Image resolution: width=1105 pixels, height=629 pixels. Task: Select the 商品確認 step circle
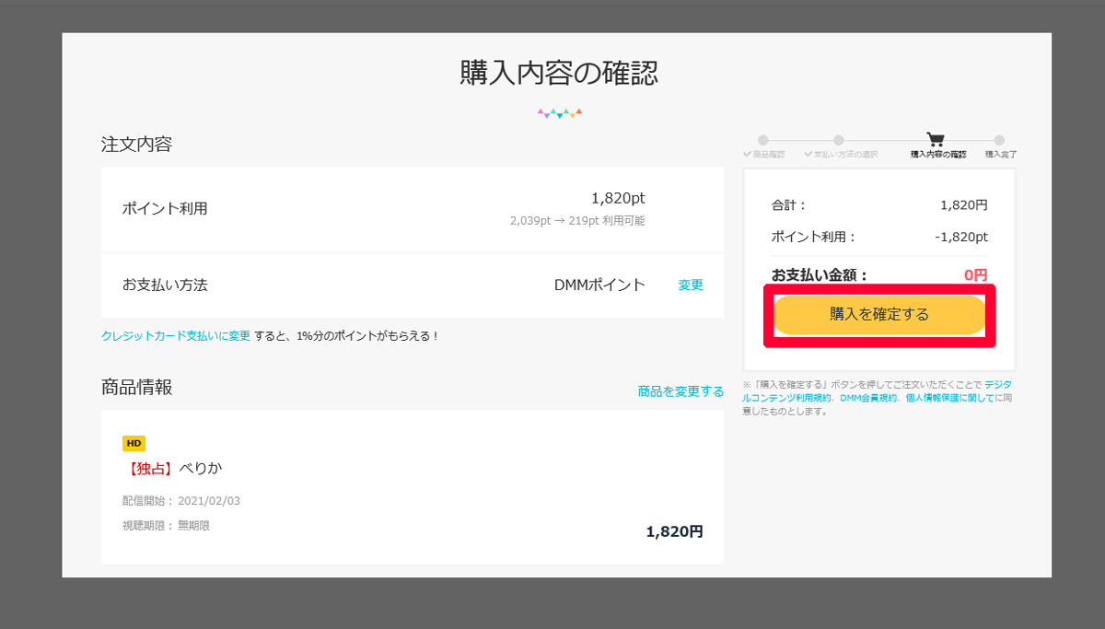tap(763, 140)
